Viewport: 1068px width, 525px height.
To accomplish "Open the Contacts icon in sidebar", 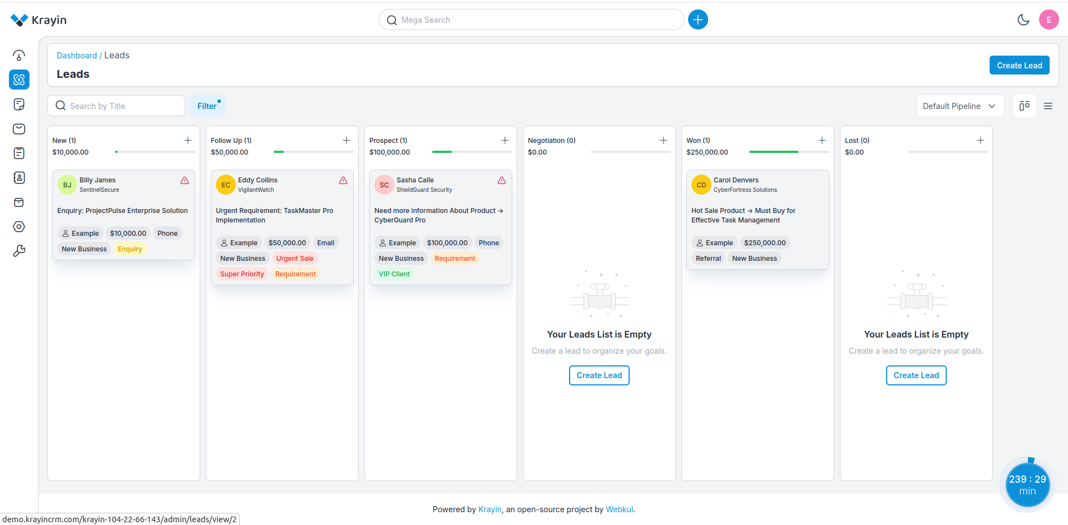I will tap(19, 177).
